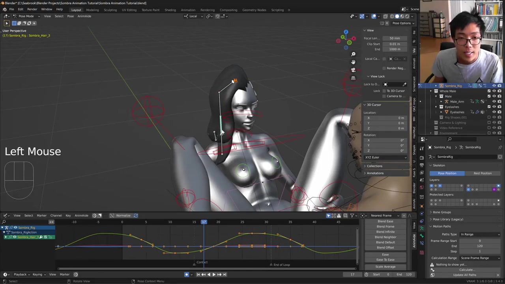
Task: Open the XYZ Euler rotation mode dropdown
Action: click(x=385, y=157)
